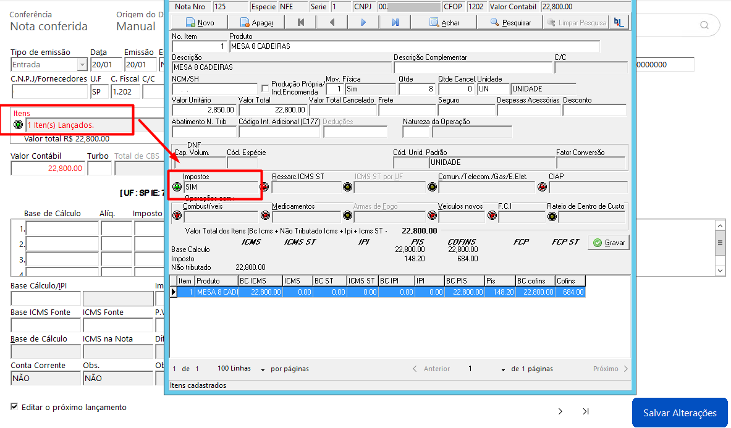Open the page number selector dropdown
The image size is (731, 428).
[503, 369]
